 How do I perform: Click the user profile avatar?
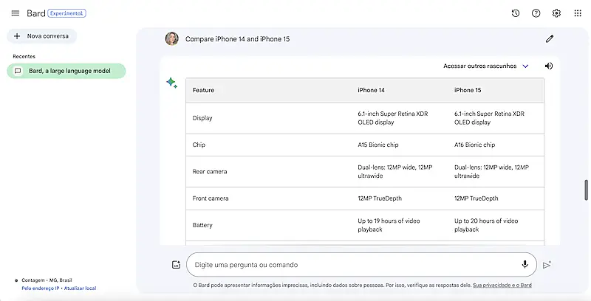tap(172, 39)
